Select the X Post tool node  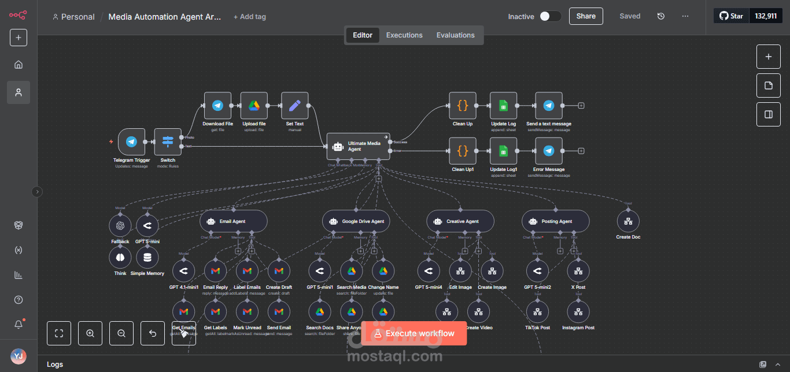578,271
